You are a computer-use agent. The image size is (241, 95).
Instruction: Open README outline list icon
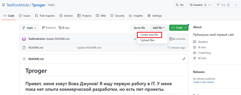click(24, 59)
